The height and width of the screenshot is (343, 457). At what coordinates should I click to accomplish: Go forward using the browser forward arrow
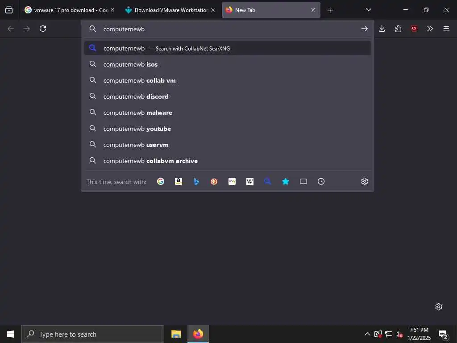tap(27, 29)
